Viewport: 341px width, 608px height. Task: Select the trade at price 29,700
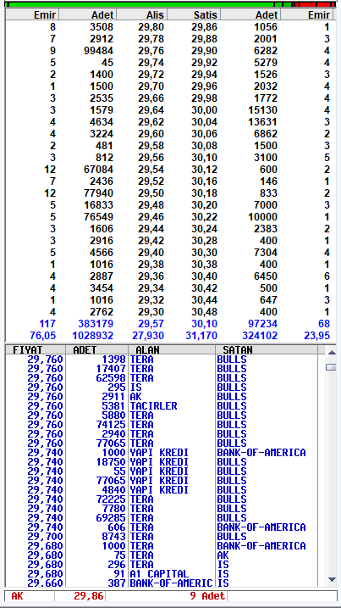162,536
